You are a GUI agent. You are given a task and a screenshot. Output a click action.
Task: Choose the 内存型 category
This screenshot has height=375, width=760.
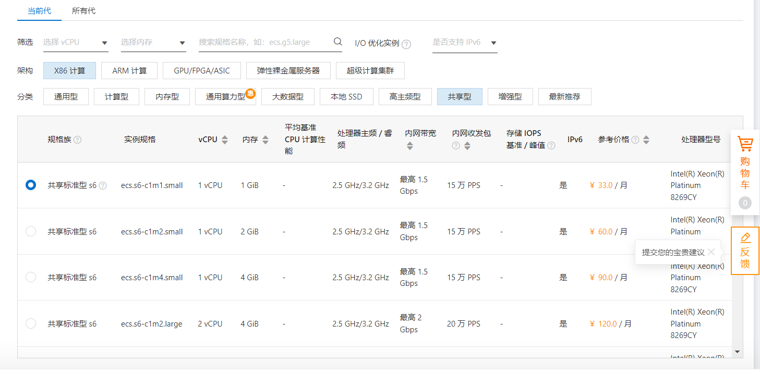tap(167, 96)
